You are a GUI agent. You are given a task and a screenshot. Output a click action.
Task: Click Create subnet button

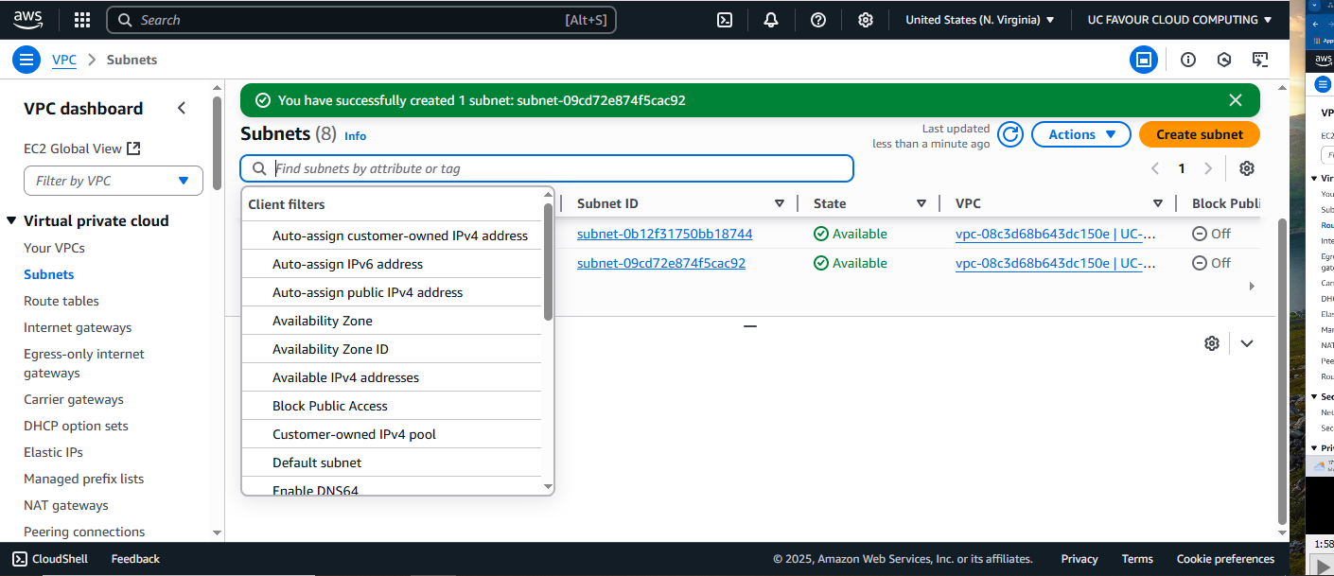coord(1200,134)
